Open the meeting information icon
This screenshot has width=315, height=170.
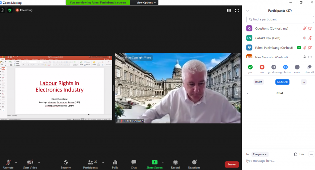point(2,10)
